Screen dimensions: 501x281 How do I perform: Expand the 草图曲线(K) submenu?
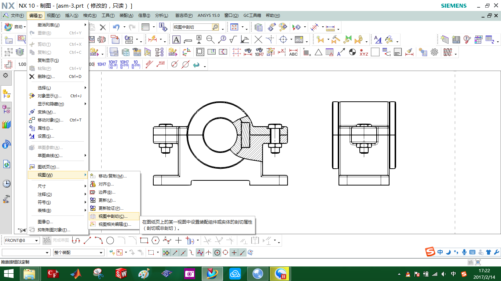click(x=58, y=156)
